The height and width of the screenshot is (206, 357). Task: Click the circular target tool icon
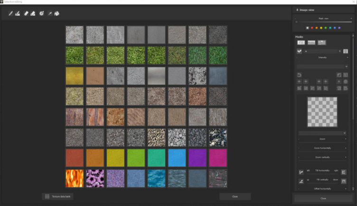42,13
